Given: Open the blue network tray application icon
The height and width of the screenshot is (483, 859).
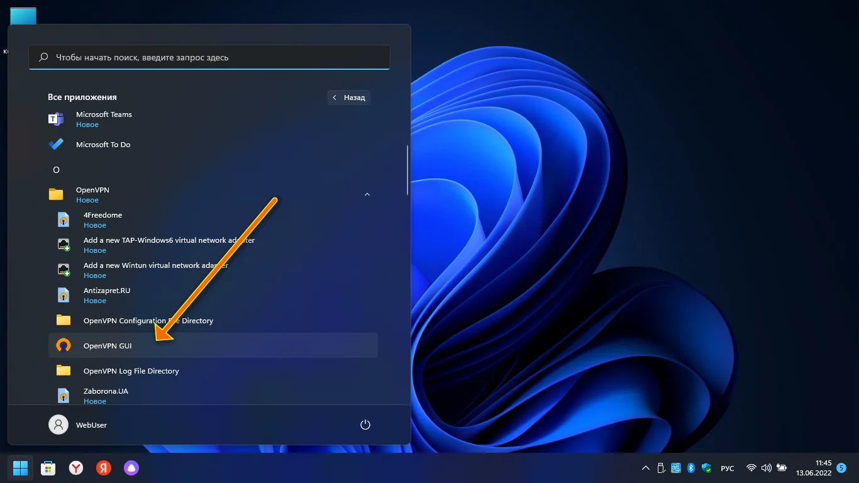Looking at the screenshot, I should [x=676, y=468].
